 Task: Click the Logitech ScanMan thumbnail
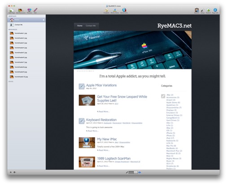coord(87,162)
